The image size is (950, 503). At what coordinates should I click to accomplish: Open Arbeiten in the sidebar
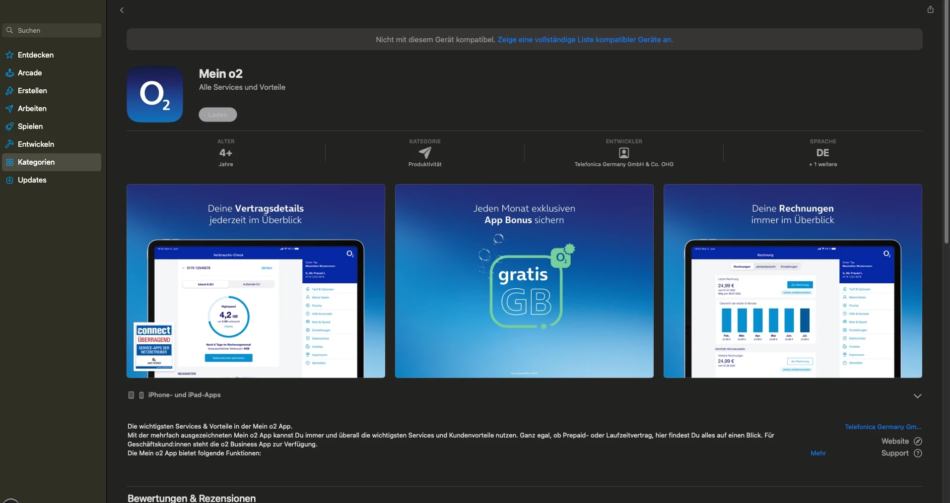(x=52, y=109)
